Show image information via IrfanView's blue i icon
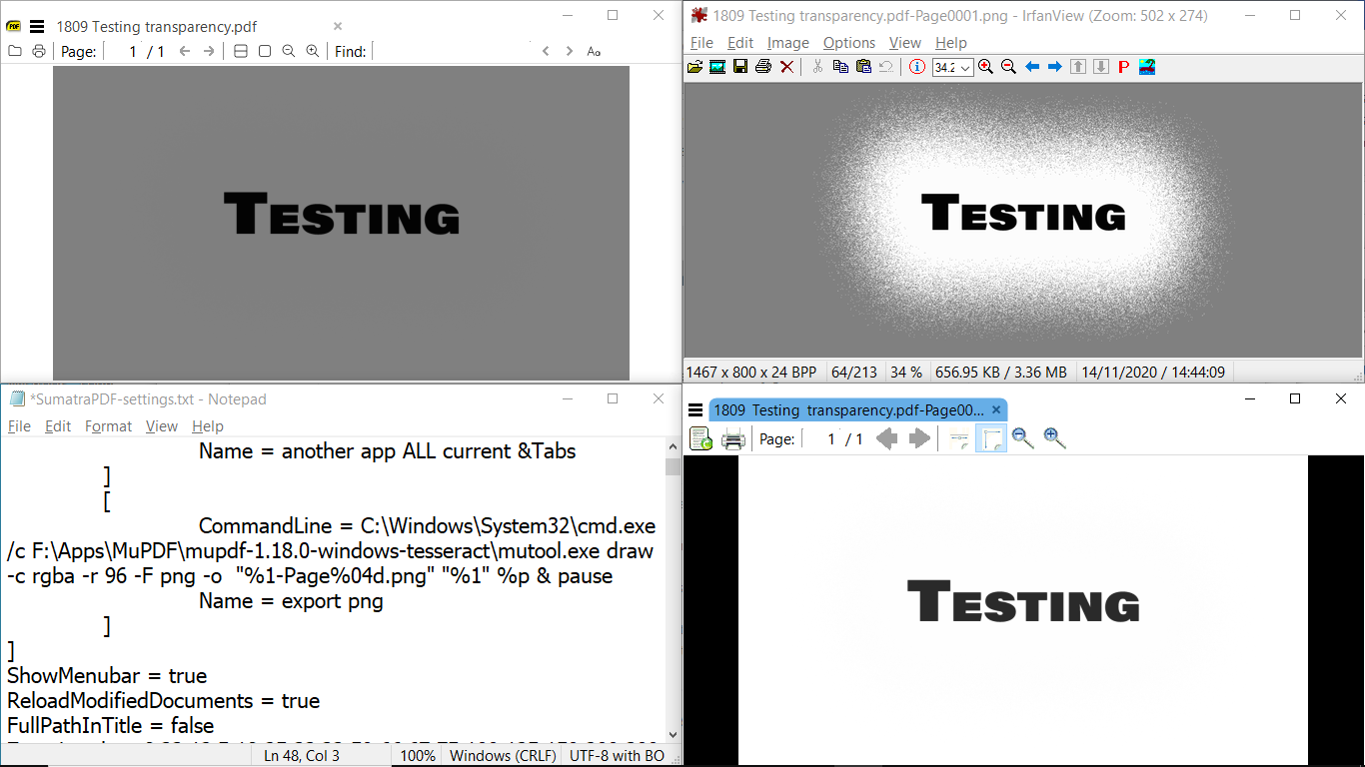 [x=916, y=67]
